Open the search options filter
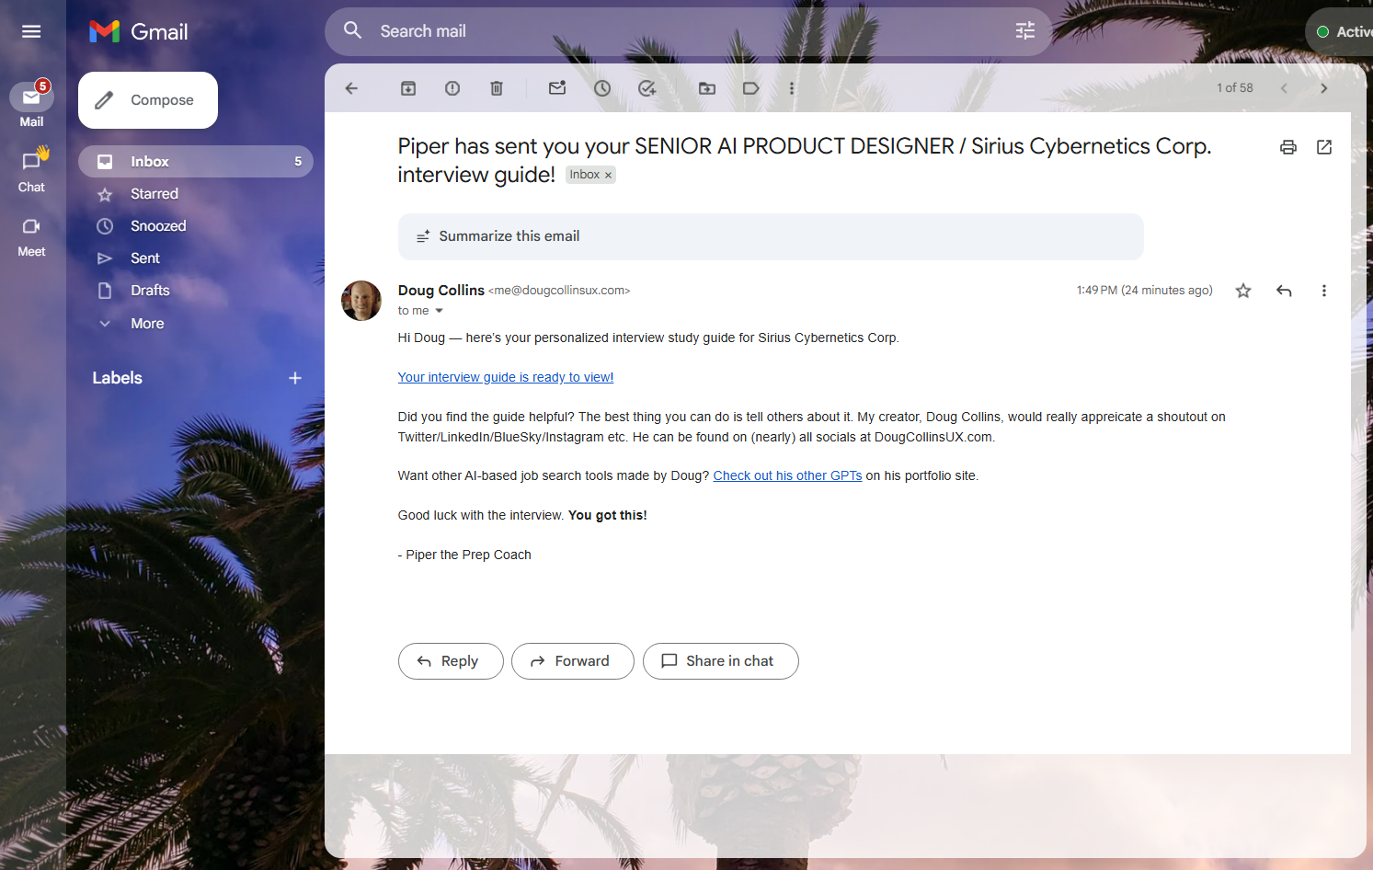 click(x=1025, y=31)
